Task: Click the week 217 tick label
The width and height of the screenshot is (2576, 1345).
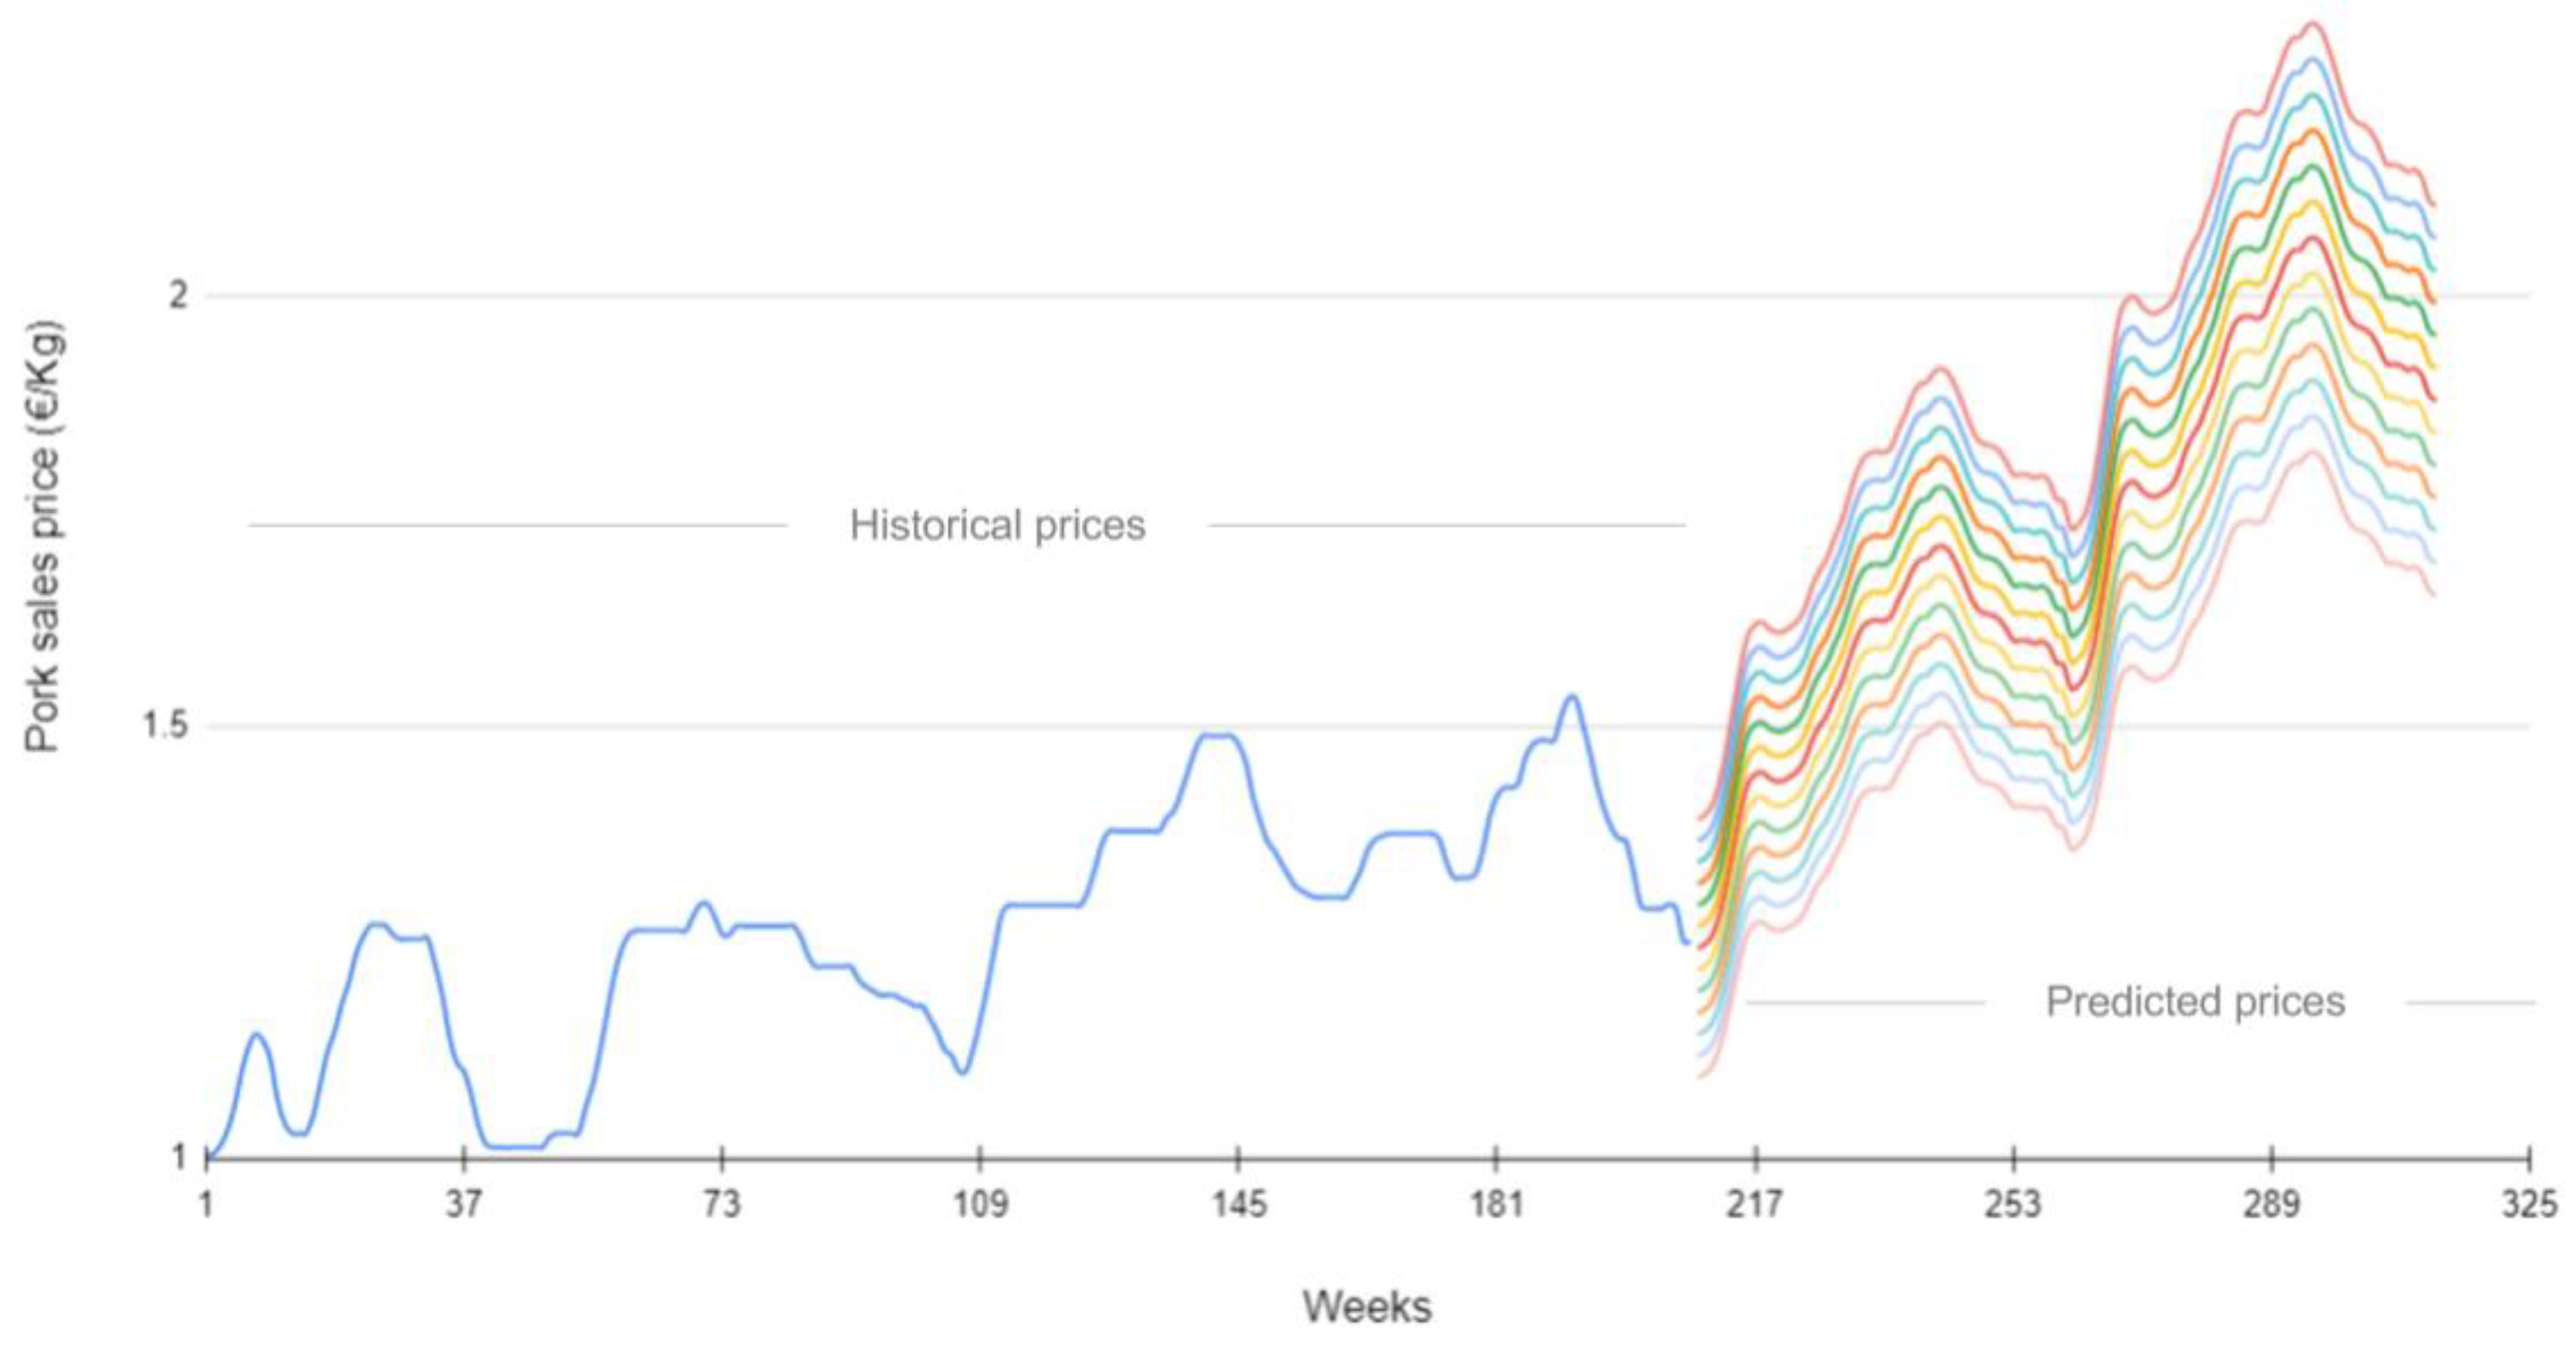Action: (x=1755, y=1204)
